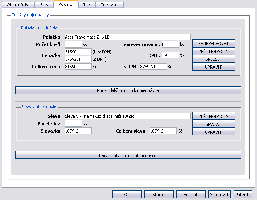Click the Celkem sleva label
The image size is (257, 200).
(132, 131)
